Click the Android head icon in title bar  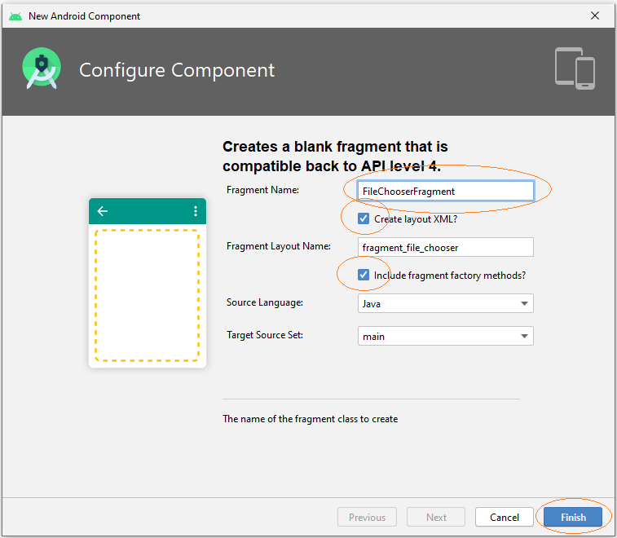[15, 16]
